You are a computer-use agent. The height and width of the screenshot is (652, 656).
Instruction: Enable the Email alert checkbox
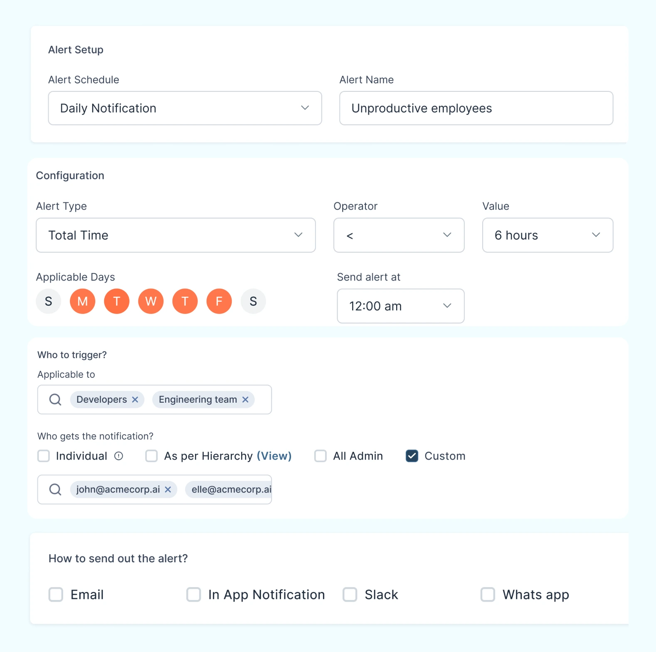click(x=56, y=594)
